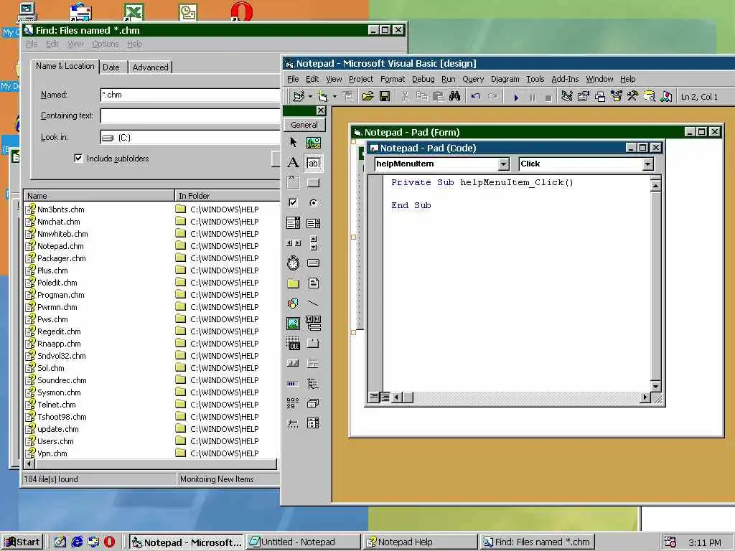
Task: Select Notepad.chm in the results list
Action: (x=60, y=246)
